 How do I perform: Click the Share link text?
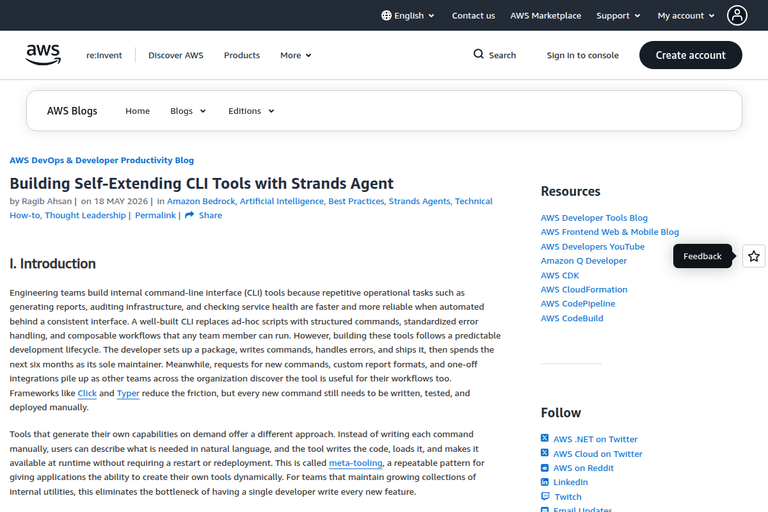pos(211,215)
